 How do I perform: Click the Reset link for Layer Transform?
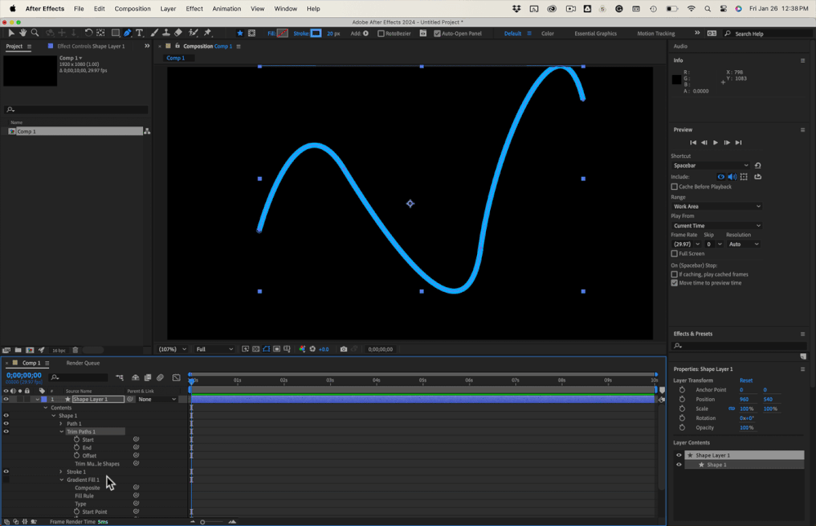(746, 380)
